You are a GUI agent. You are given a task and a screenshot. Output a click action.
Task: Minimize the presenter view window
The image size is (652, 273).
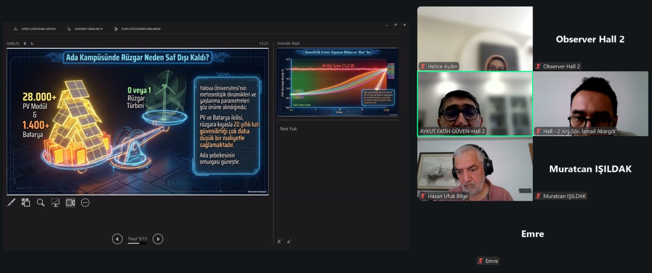point(387,25)
